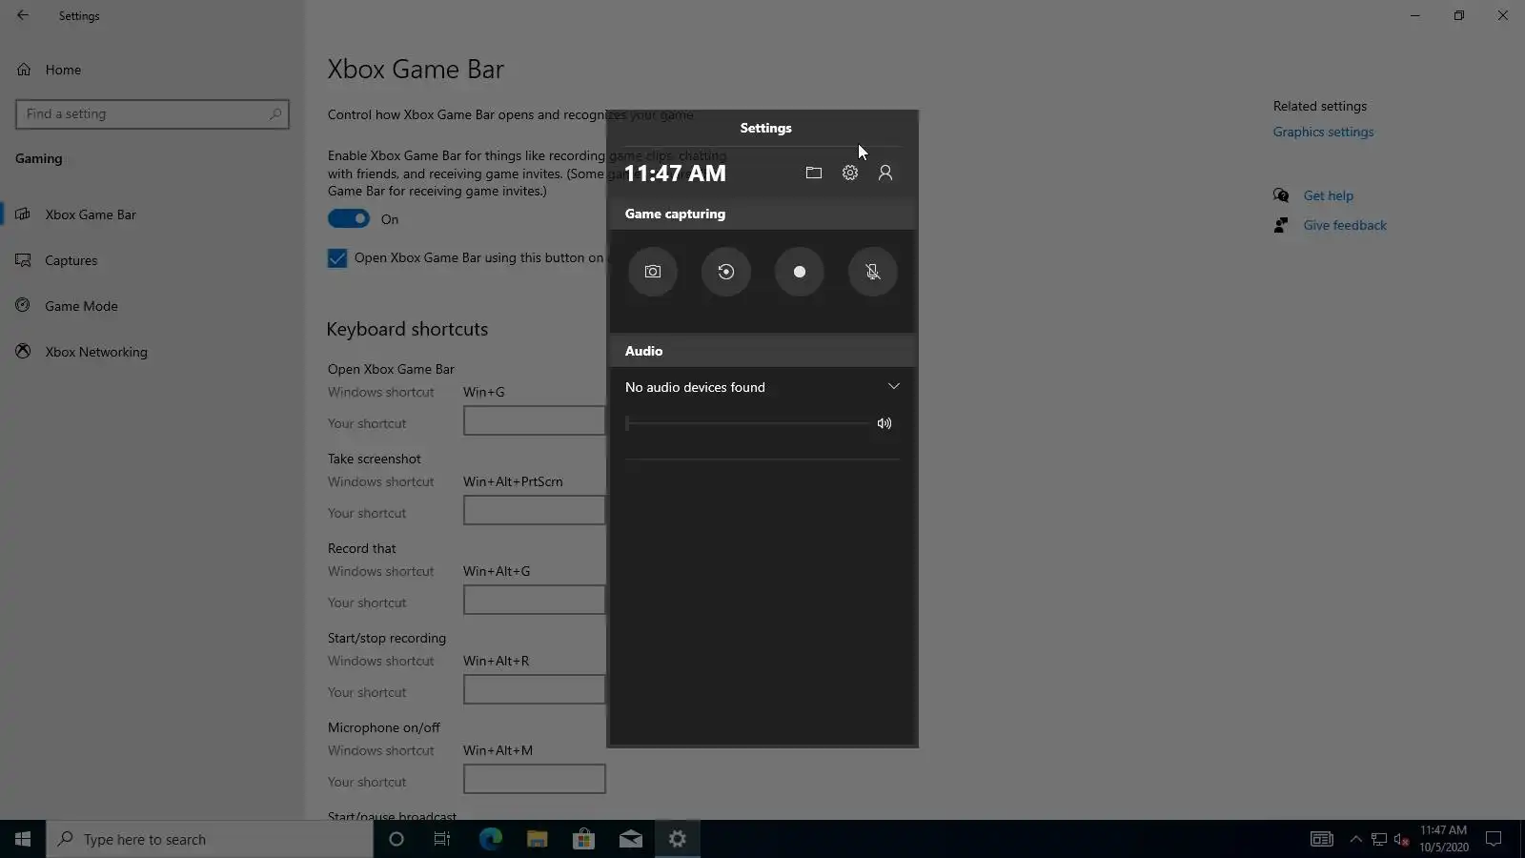Expand the audio devices dropdown chevron
This screenshot has height=858, width=1525.
[x=894, y=386]
